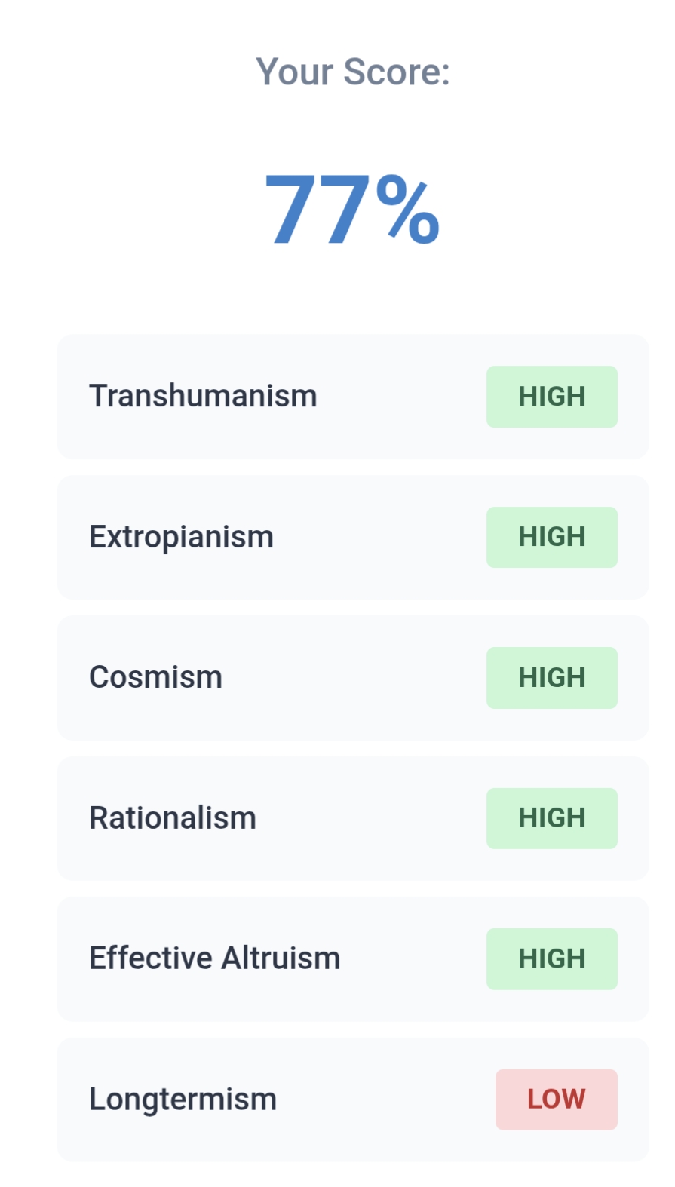Select the Extropianism label text

click(181, 537)
